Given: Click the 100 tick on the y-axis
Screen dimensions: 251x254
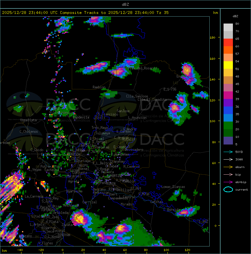Looking at the screenshot, I should tap(212, 121).
